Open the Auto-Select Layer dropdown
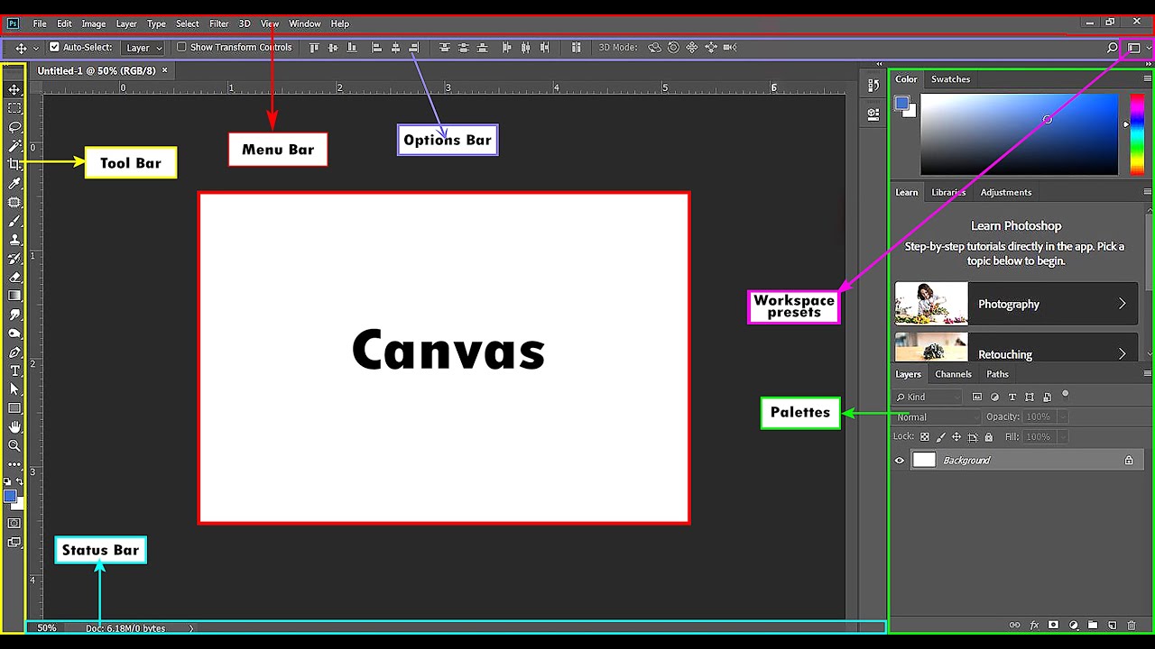Viewport: 1155px width, 649px height. point(143,48)
